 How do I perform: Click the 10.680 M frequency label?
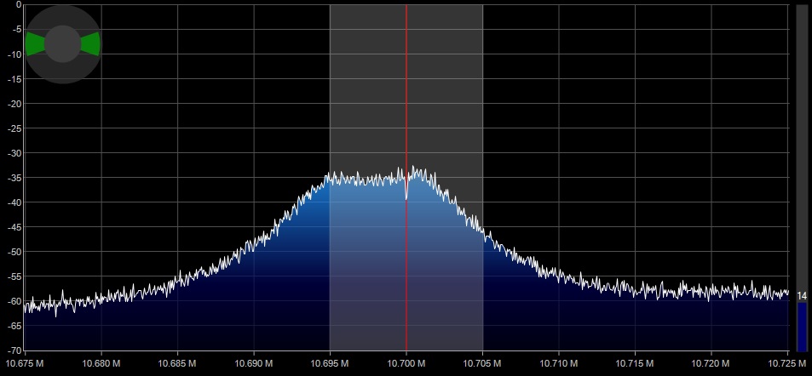[x=101, y=363]
